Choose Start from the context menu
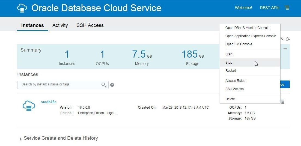 250,54
